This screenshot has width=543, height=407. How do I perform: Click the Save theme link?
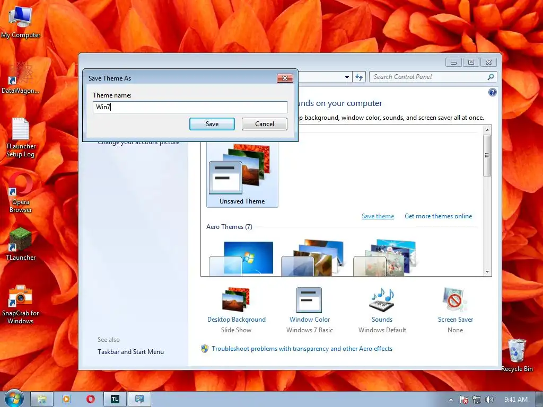point(378,216)
